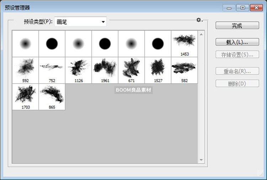This screenshot has height=180, width=267.
Task: Minimize the Preset Manager window
Action: (230, 7)
